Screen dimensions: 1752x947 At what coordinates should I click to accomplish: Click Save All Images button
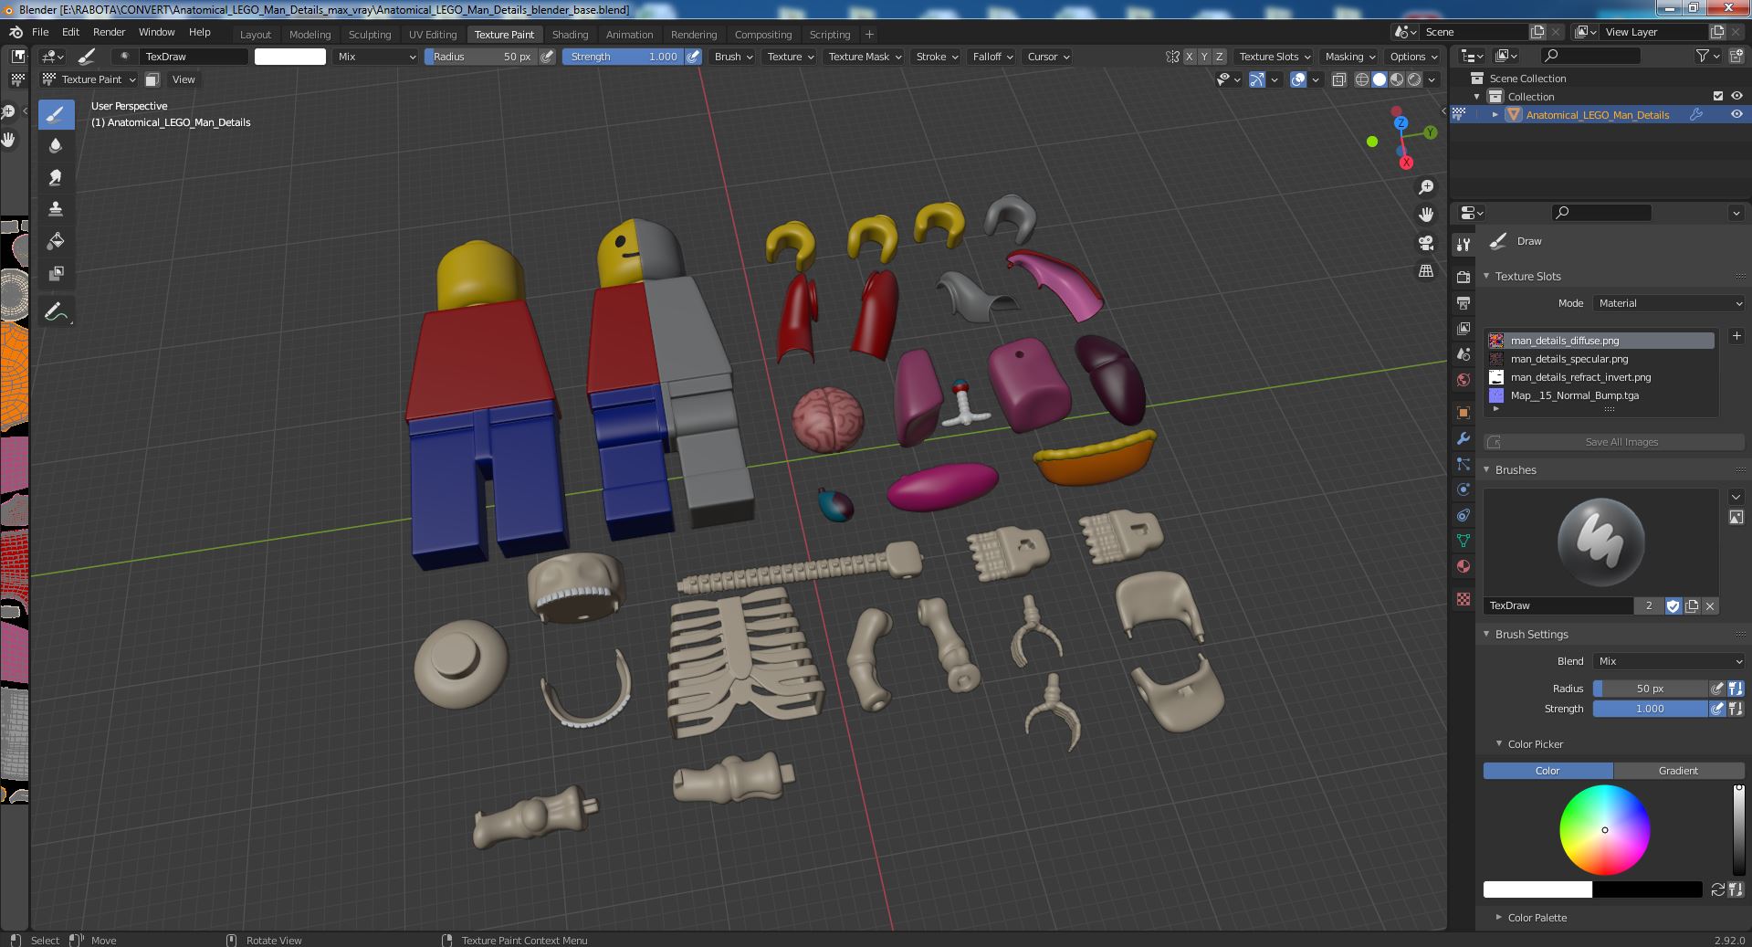tap(1614, 442)
